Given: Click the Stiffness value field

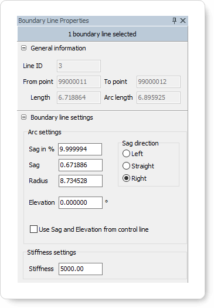Looking at the screenshot, I should coord(80,269).
